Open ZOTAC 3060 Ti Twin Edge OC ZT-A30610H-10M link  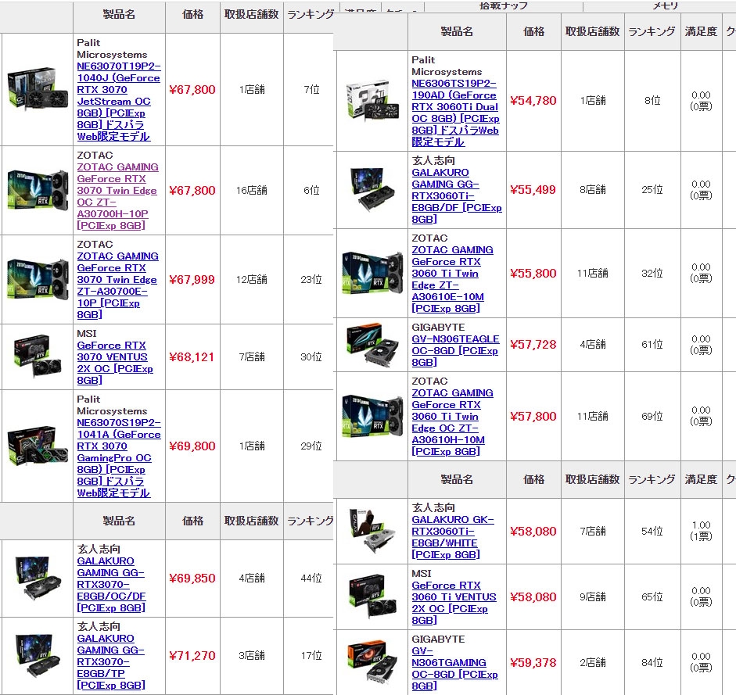click(452, 422)
